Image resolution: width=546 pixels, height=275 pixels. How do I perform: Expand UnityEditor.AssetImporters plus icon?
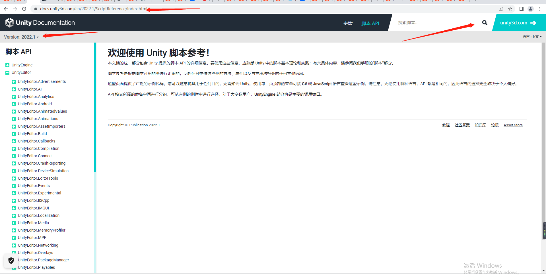pos(13,127)
